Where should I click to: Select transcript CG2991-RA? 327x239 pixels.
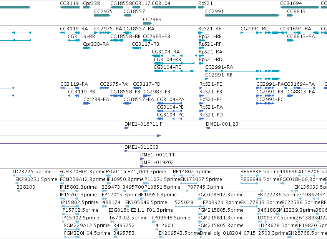pyautogui.click(x=242, y=71)
